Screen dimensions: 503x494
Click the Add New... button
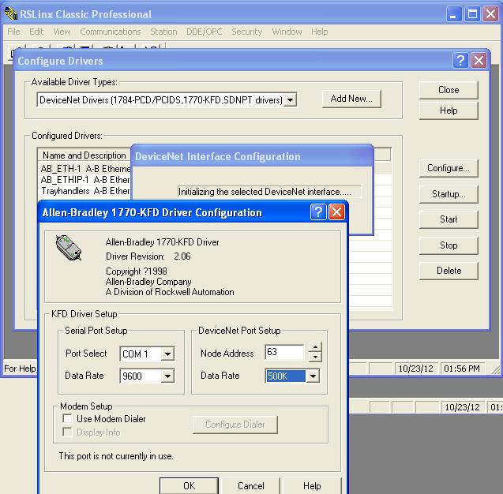coord(351,99)
